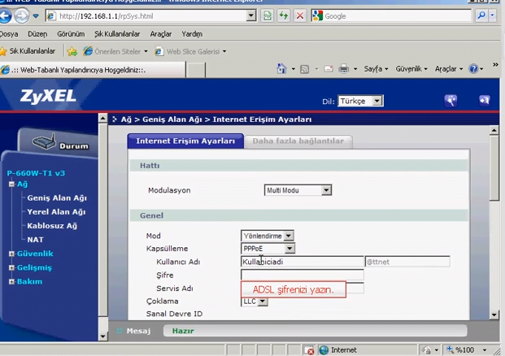Click the compatibility view icon

pyautogui.click(x=267, y=15)
